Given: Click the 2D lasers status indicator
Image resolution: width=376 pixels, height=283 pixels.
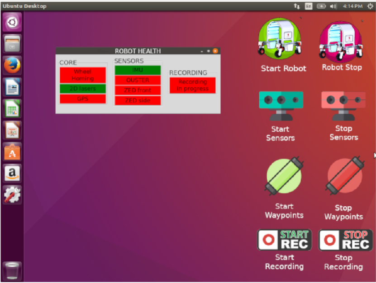Looking at the screenshot, I should tap(83, 88).
